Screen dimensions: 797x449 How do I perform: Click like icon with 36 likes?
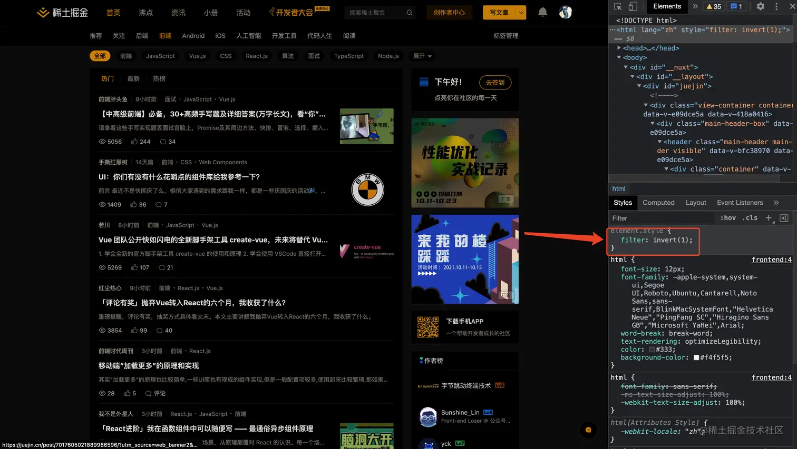[133, 205]
